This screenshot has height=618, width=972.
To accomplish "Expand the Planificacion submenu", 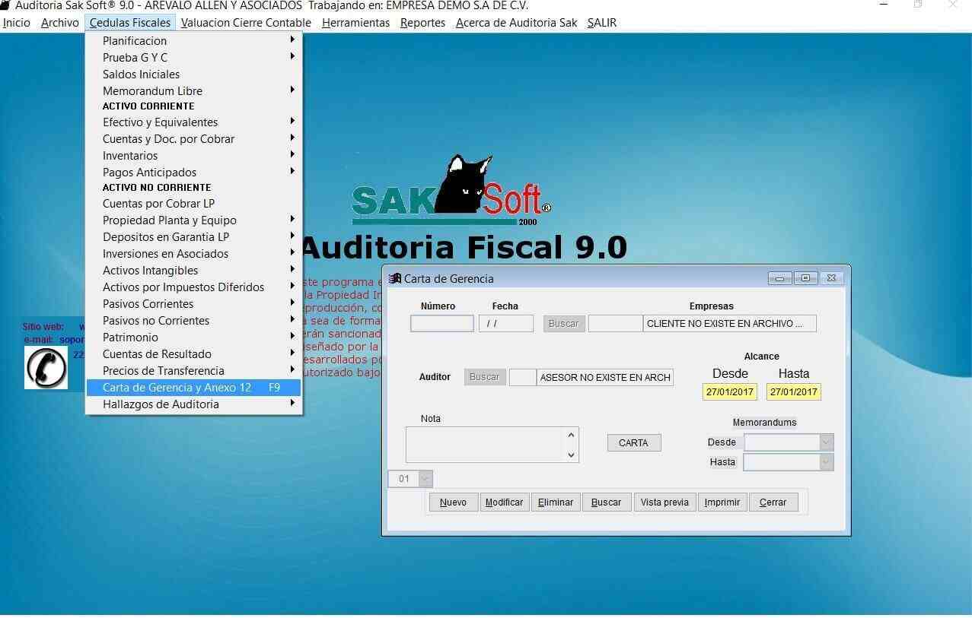I will [194, 41].
